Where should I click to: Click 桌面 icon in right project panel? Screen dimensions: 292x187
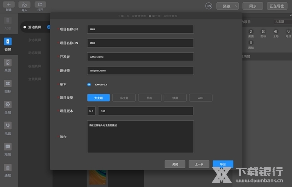click(251, 32)
